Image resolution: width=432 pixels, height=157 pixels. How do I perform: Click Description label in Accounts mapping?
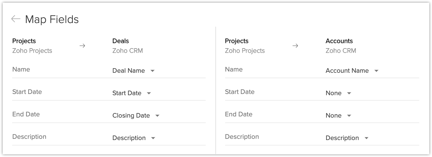[x=242, y=137]
